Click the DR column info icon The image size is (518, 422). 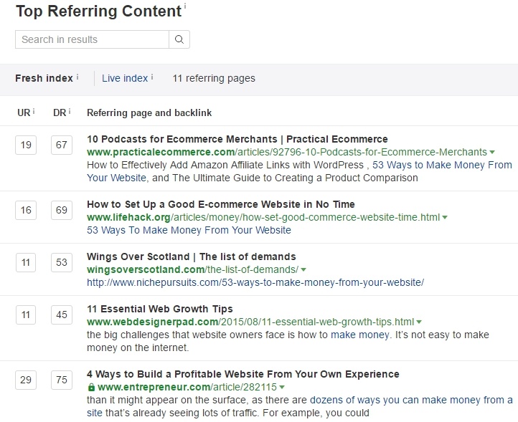[70, 112]
